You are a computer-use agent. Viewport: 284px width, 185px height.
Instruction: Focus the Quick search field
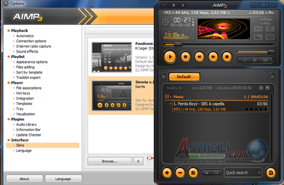coord(243,173)
